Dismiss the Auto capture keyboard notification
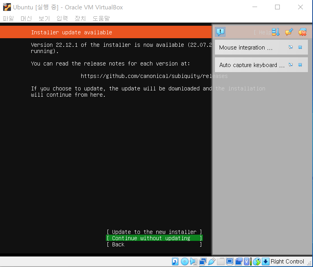Image resolution: width=313 pixels, height=267 pixels. (x=300, y=65)
